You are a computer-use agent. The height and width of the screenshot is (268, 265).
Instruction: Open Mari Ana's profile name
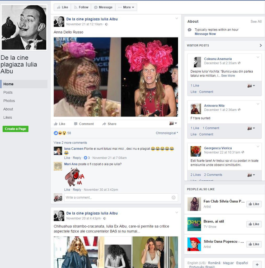71,164
